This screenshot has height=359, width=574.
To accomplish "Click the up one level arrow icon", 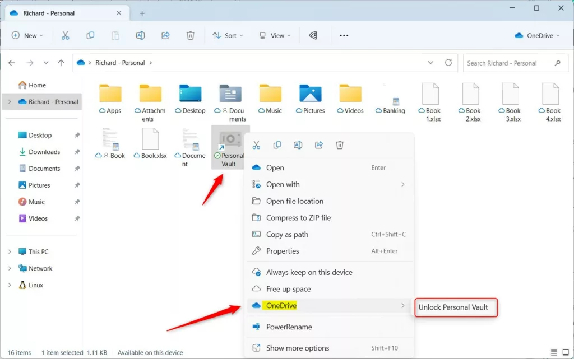I will (x=61, y=63).
